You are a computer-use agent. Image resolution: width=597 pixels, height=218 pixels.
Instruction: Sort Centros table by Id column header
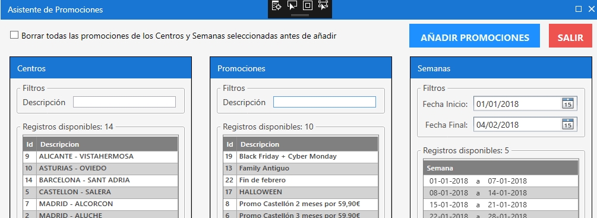click(30, 144)
